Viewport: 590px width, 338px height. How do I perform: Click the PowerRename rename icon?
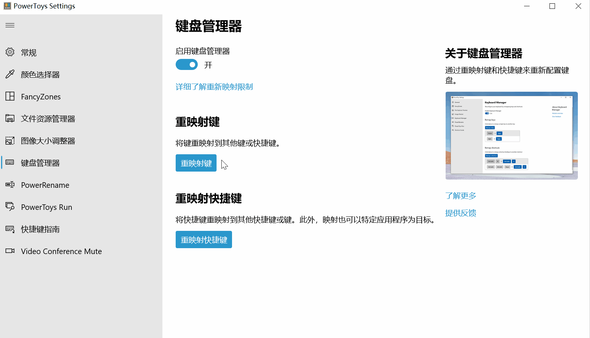[x=10, y=184]
